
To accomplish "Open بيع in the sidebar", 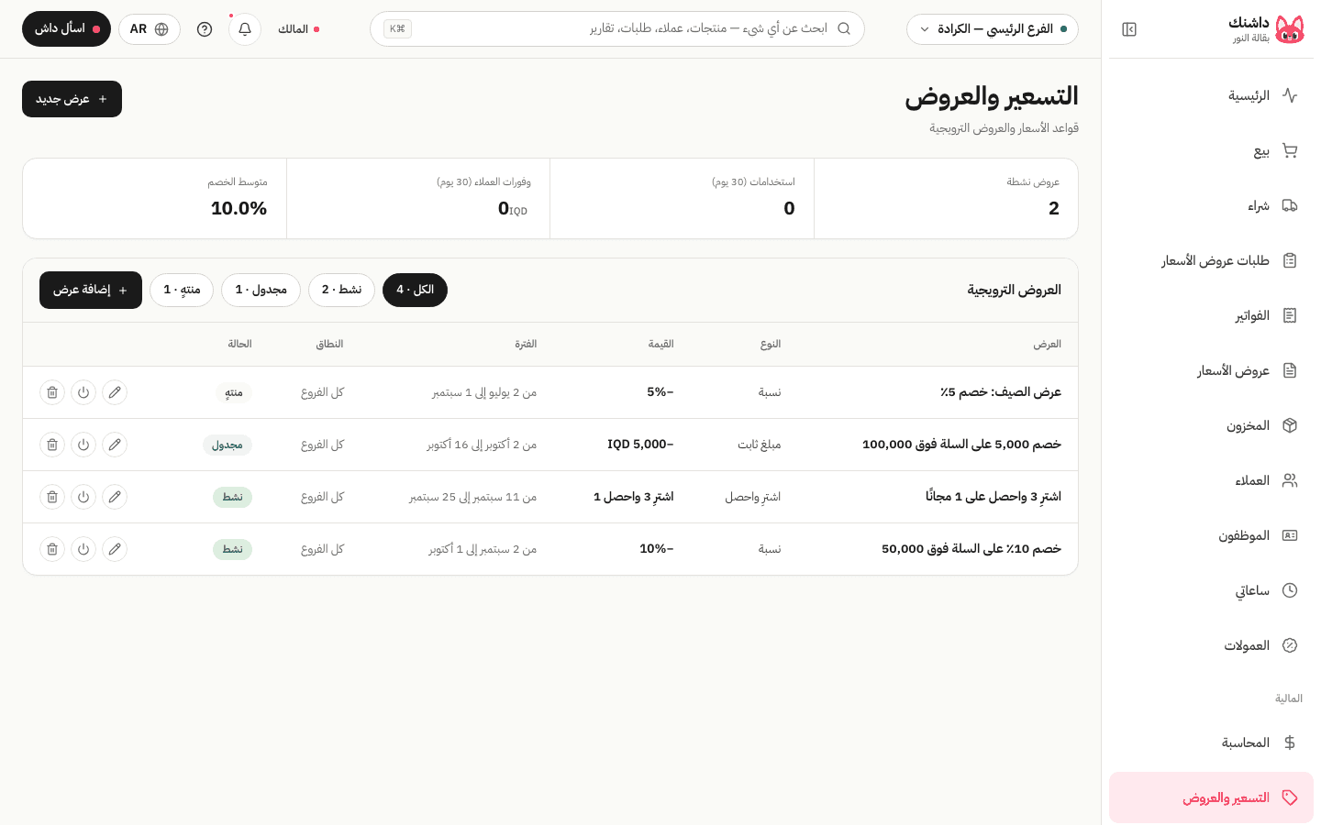I will 1211,150.
